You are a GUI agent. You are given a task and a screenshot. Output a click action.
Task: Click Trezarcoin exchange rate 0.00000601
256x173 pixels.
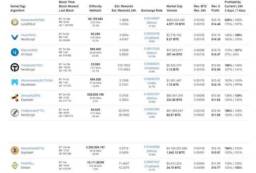(x=152, y=64)
